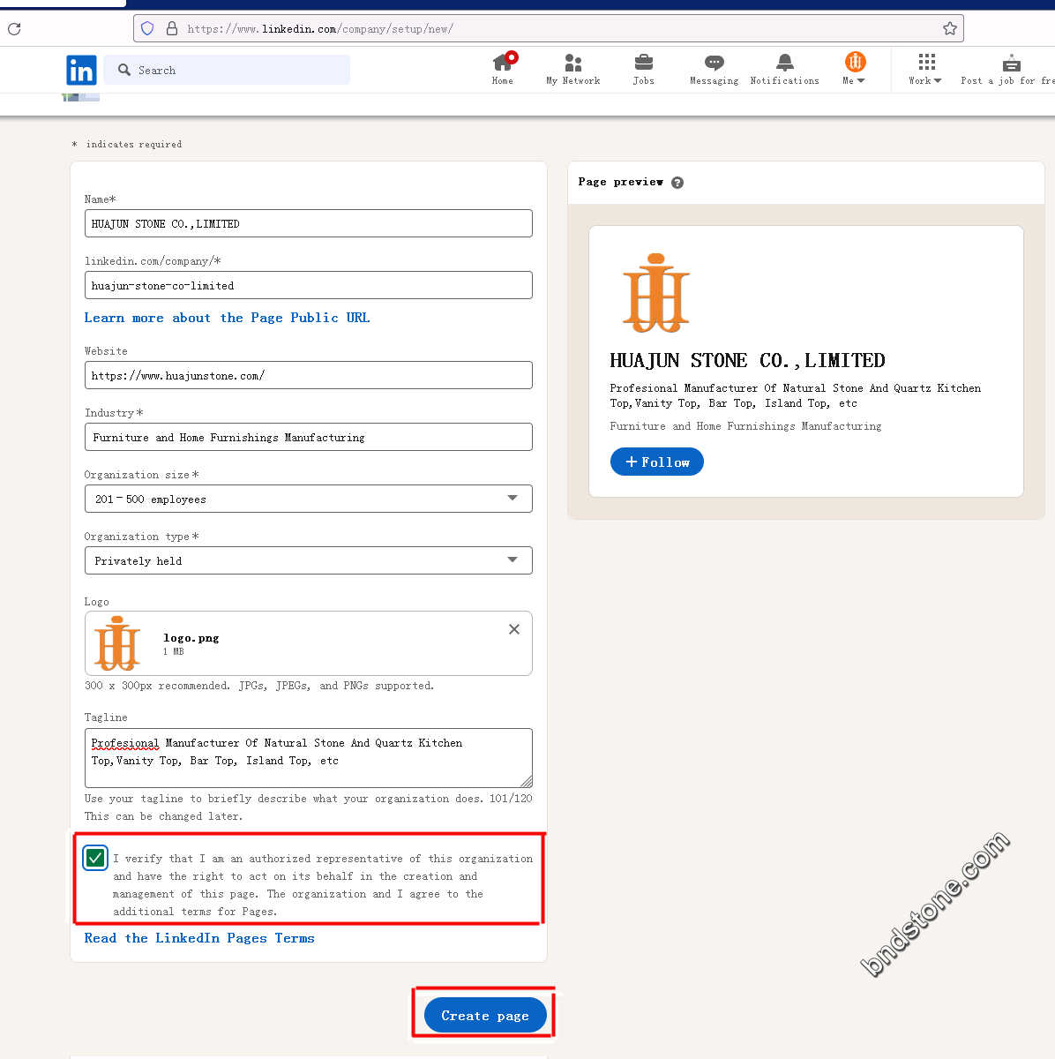Click the preview industry text line

point(745,426)
